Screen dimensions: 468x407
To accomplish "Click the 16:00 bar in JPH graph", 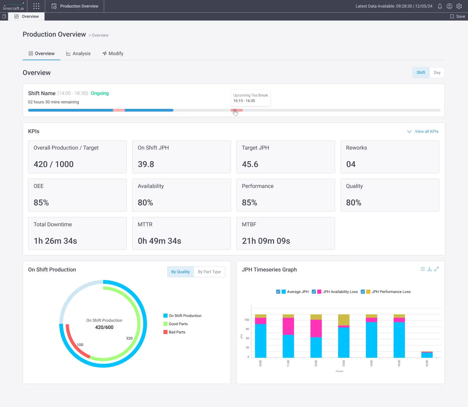I will pyautogui.click(x=427, y=355).
